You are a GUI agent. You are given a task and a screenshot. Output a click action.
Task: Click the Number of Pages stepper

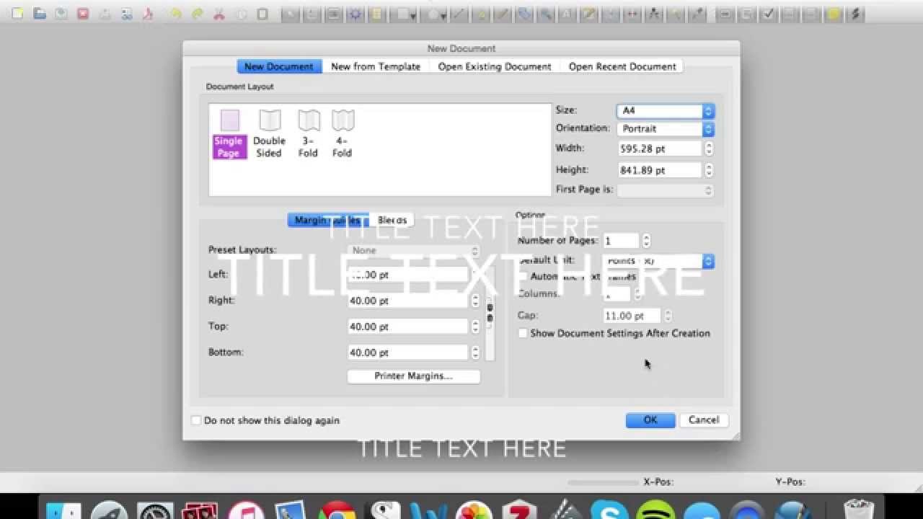pos(646,241)
